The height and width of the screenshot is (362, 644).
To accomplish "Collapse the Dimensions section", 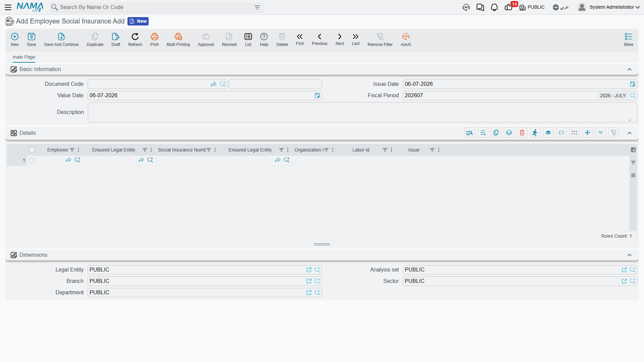I will pos(630,255).
